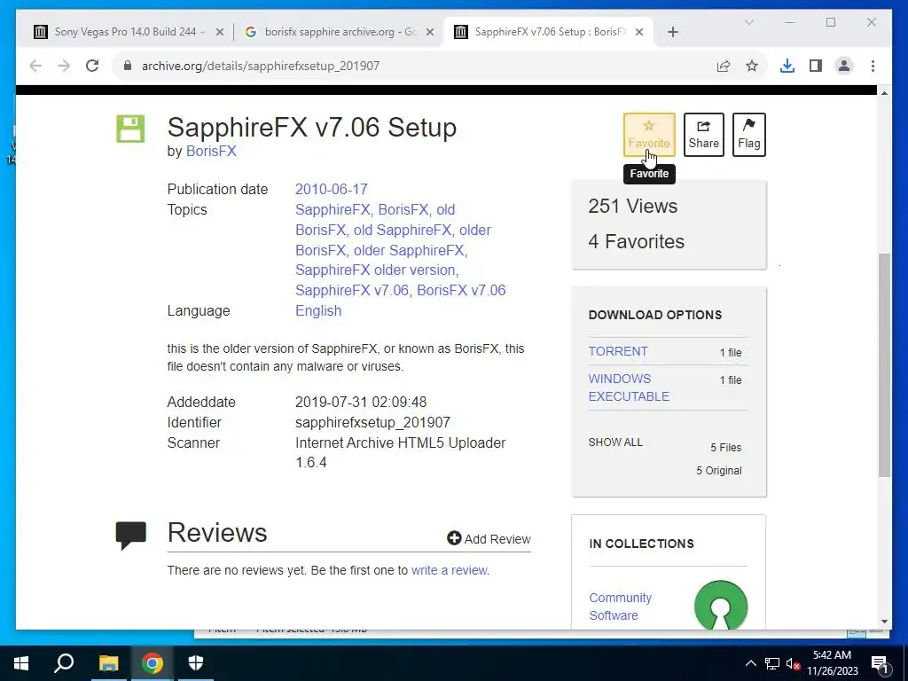Show hidden system tray icons
The image size is (908, 681).
click(x=750, y=663)
